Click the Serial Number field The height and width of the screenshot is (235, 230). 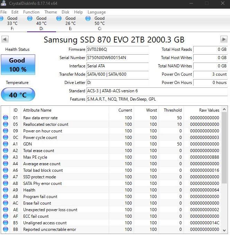118,58
